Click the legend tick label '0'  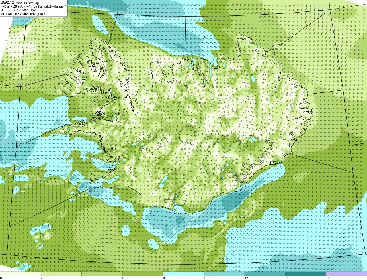tap(1, 278)
